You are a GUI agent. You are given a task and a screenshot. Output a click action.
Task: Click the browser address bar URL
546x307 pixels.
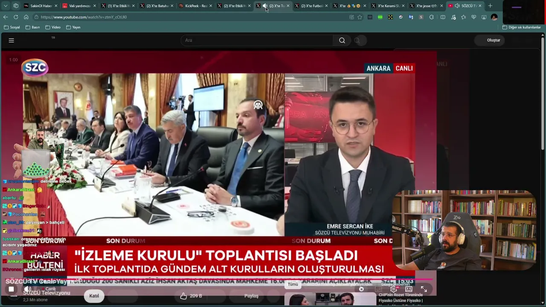pos(84,17)
